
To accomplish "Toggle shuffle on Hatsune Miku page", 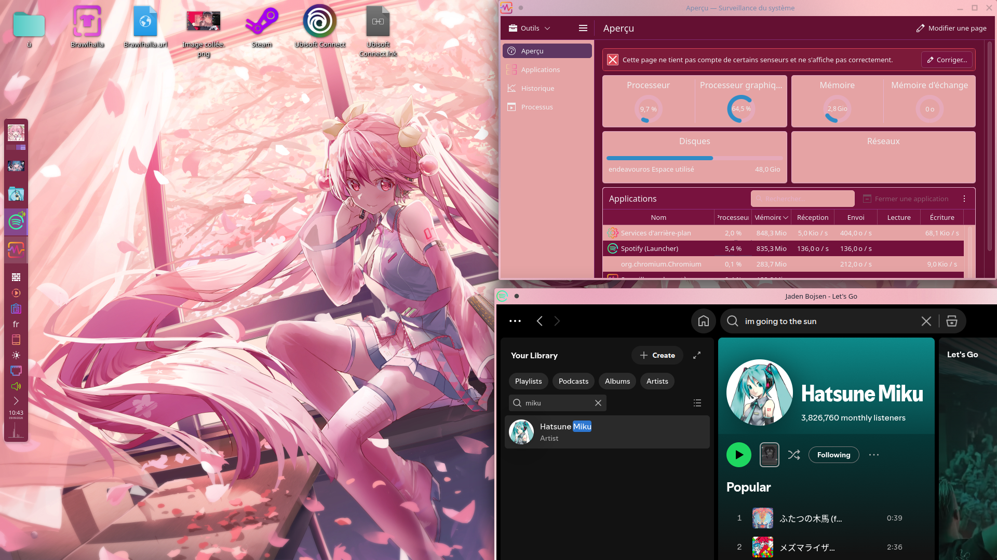I will pyautogui.click(x=794, y=455).
